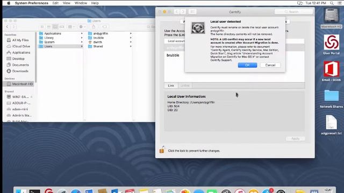344x193 pixels.
Task: Switch Finder to cover flow view
Action: tap(62, 27)
